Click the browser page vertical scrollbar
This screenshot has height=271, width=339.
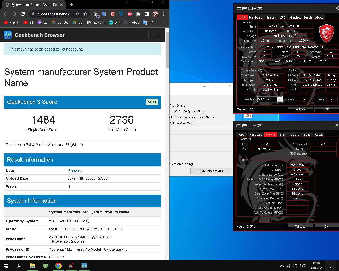click(167, 50)
